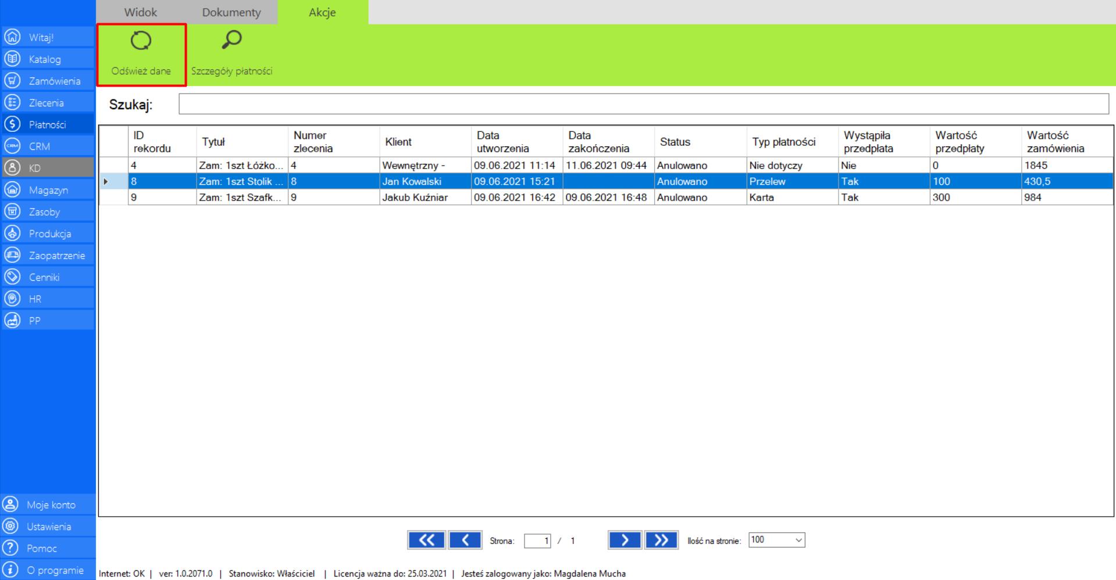Screen dimensions: 1116x580
Task: Click the 09.06.2021 16:48 end date cell
Action: pos(609,197)
